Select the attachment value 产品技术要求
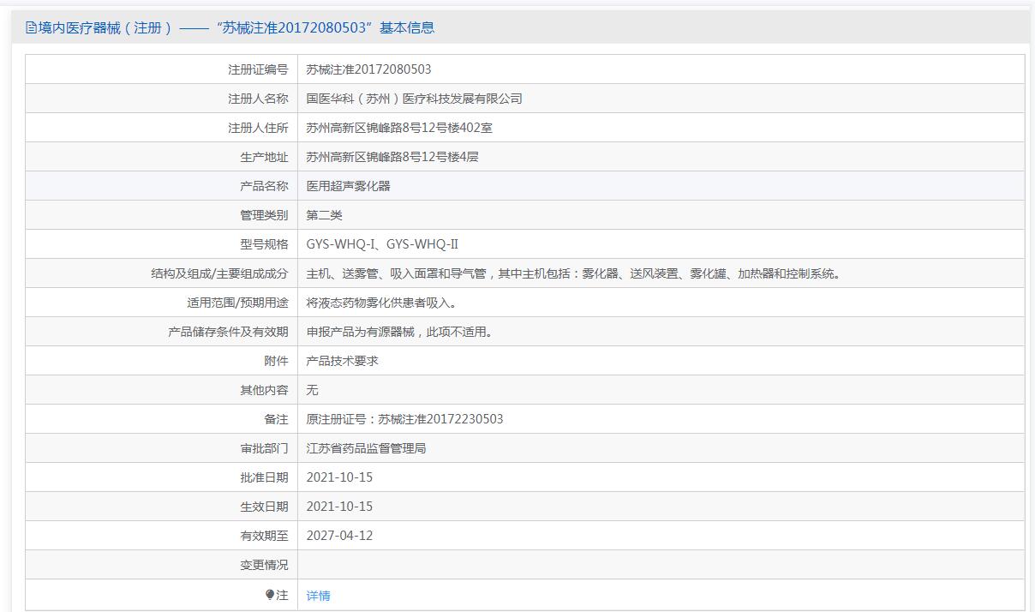The height and width of the screenshot is (612, 1035). pyautogui.click(x=343, y=361)
